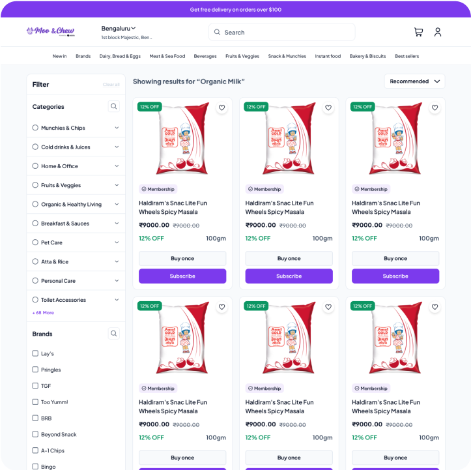This screenshot has width=471, height=470.
Task: Click the Moo & Chew logo
Action: (x=50, y=31)
